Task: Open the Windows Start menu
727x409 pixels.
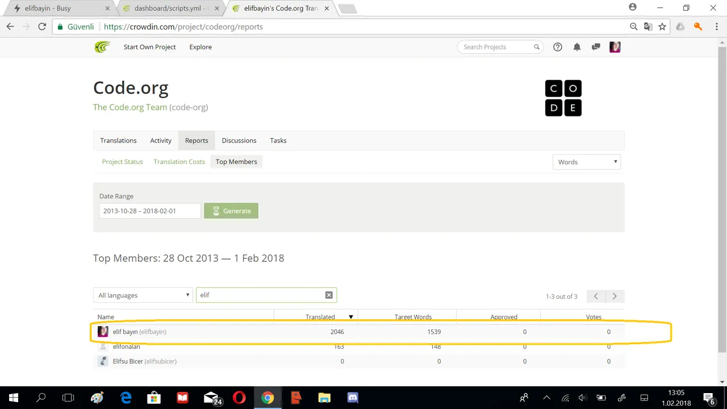Action: 14,398
